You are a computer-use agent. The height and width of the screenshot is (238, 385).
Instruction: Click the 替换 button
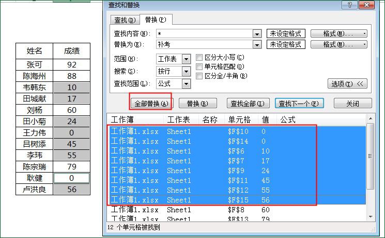click(x=197, y=104)
